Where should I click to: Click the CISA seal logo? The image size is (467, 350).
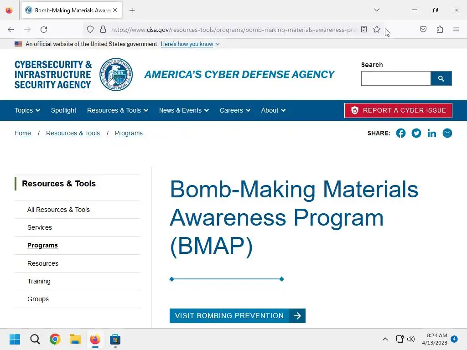tap(116, 74)
